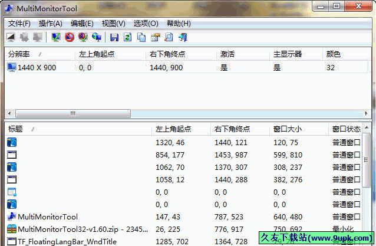376x246 pixels.
Task: Click the 787, 523 endpoint cell
Action: 229,217
